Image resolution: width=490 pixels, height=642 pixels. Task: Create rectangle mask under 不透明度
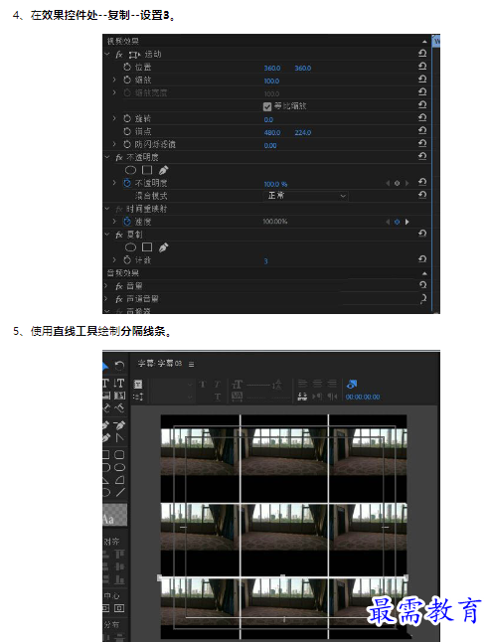click(x=147, y=170)
